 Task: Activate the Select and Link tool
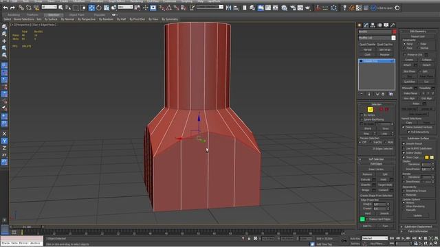click(21, 8)
